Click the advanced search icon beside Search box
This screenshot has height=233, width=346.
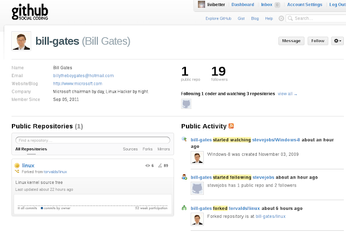[x=281, y=18]
